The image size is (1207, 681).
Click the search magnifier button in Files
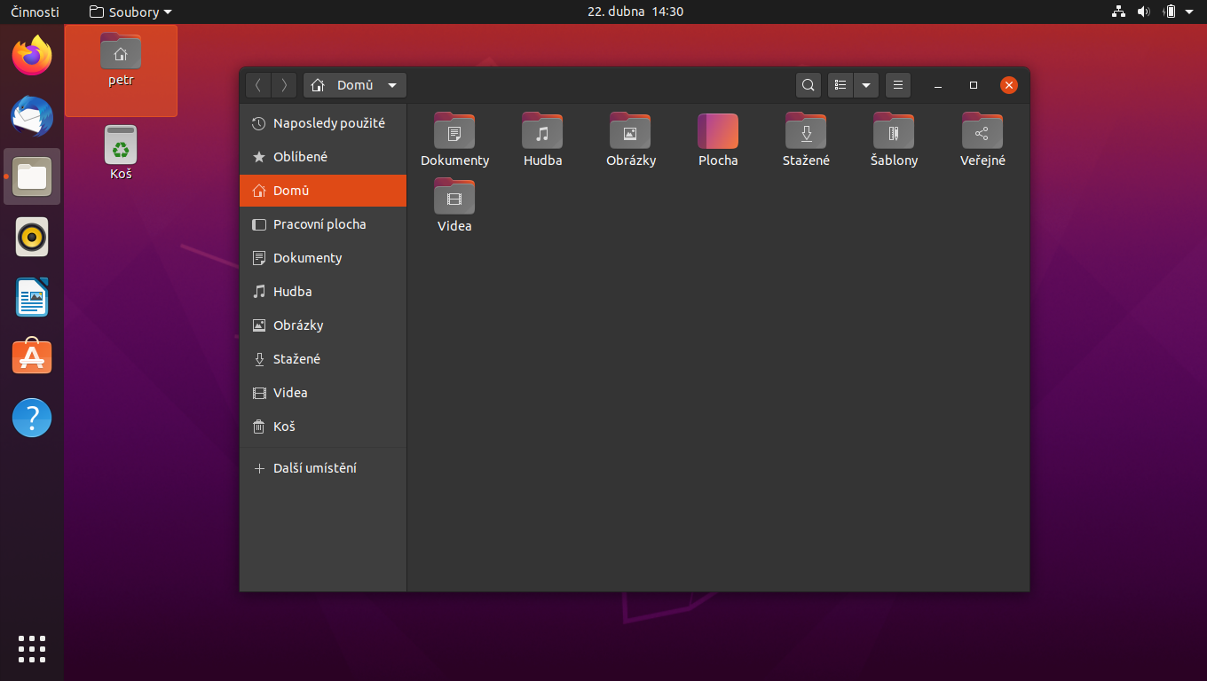tap(808, 85)
